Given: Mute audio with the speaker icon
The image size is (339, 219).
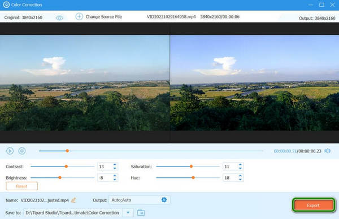Looking at the screenshot, I should pos(328,151).
